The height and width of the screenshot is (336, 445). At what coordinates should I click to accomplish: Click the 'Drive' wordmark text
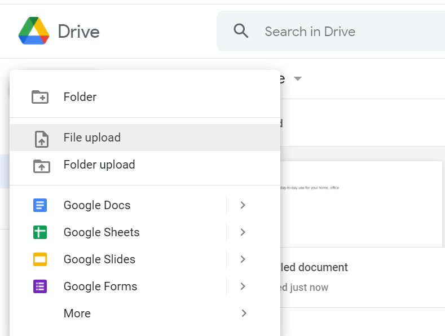[x=78, y=31]
